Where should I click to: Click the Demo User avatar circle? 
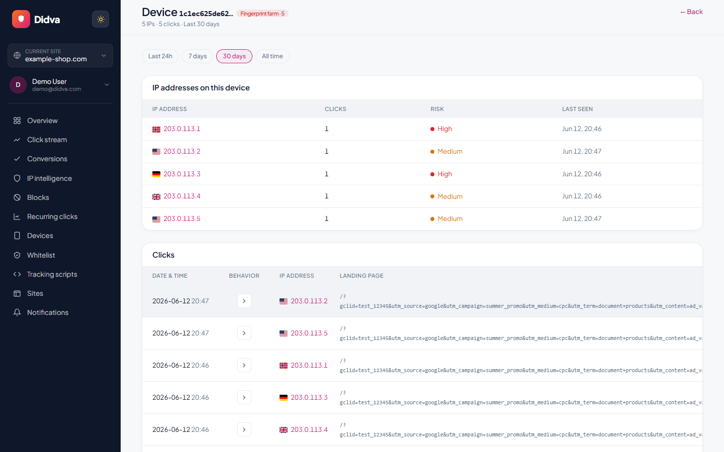[x=18, y=85]
